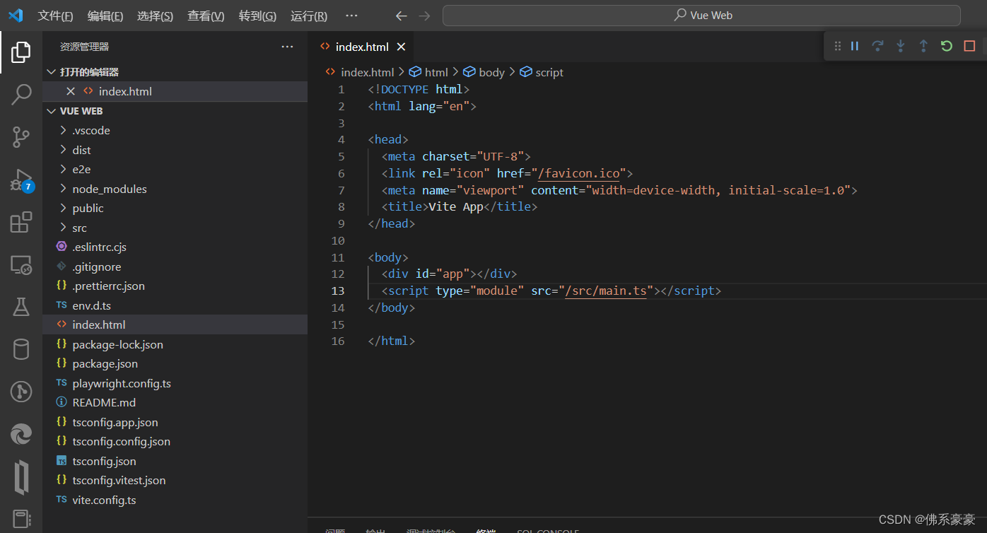Open the 转到(G) menu
The height and width of the screenshot is (533, 987).
pos(257,16)
